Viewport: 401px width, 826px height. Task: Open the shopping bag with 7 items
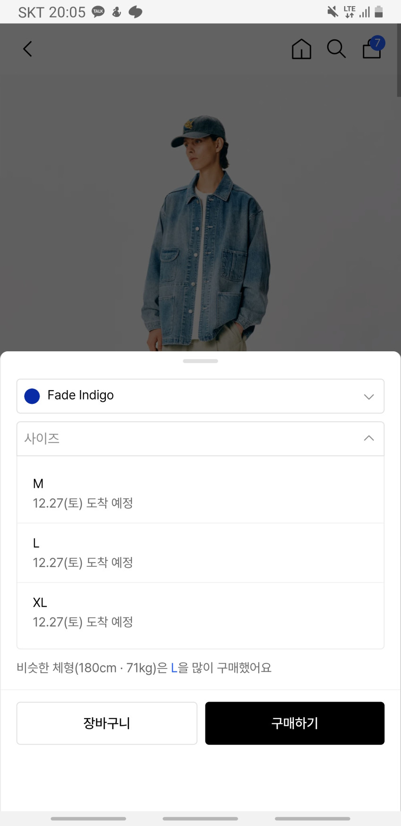point(372,48)
